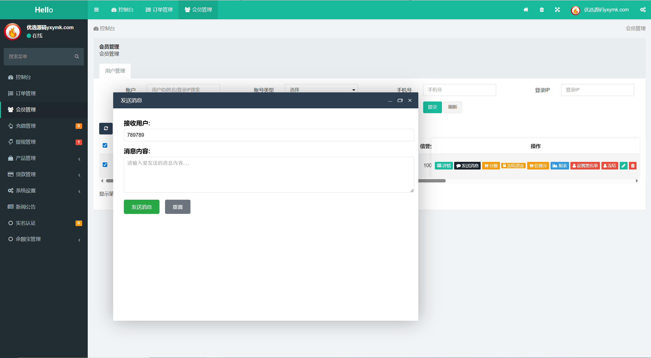The width and height of the screenshot is (651, 358).
Task: Click the trash cache icon in top bar
Action: point(542,10)
